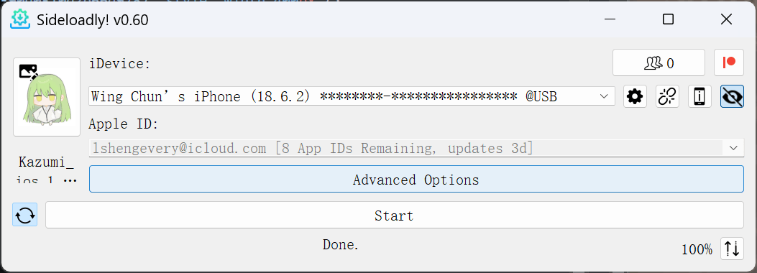Maximize the Sideloadly window

tap(668, 19)
